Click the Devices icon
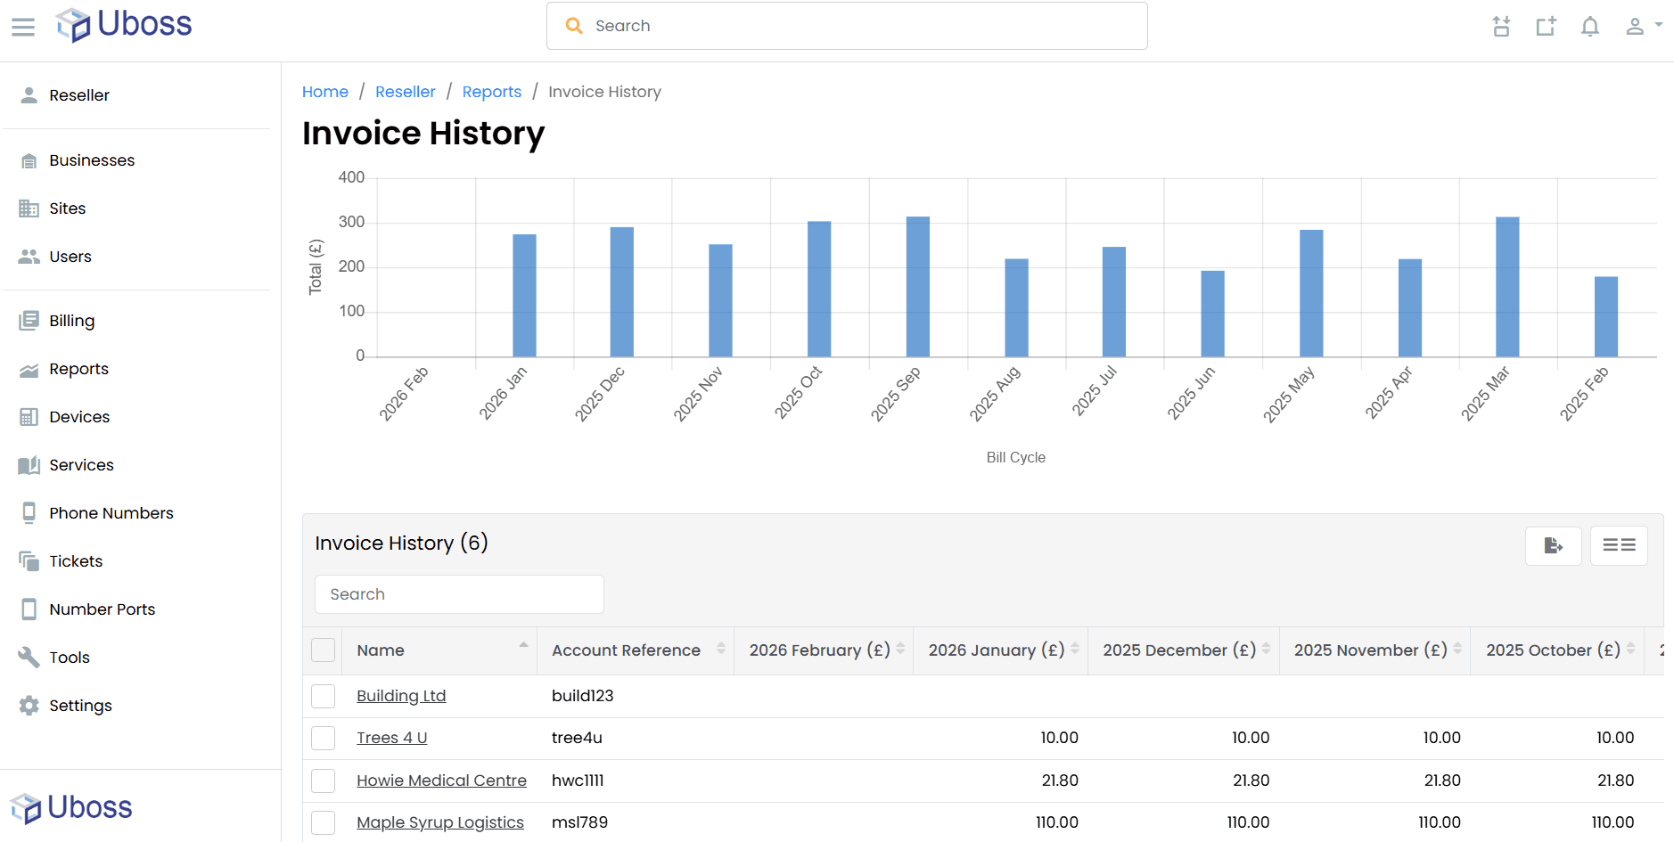 click(29, 417)
